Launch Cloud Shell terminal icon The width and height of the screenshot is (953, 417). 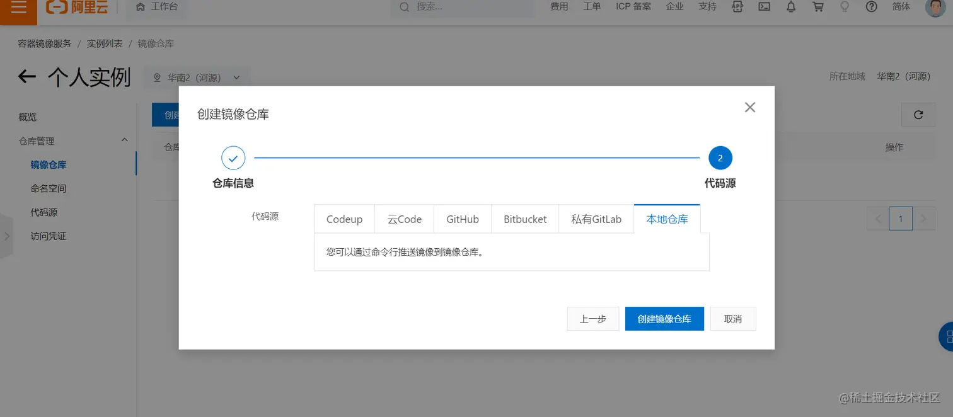[x=764, y=7]
